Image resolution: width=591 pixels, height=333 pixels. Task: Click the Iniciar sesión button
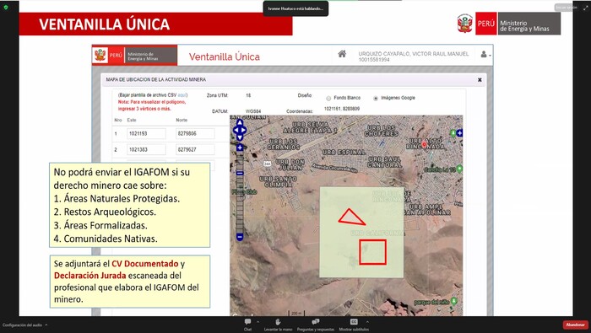pos(567,7)
